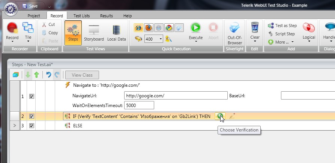335x163 pixels.
Task: Click the annotation speech bubble icon
Action: click(138, 39)
